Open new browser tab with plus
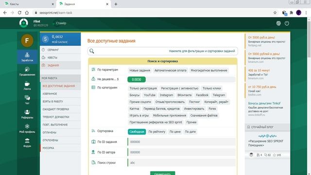The height and width of the screenshot is (175, 311). [x=116, y=4]
